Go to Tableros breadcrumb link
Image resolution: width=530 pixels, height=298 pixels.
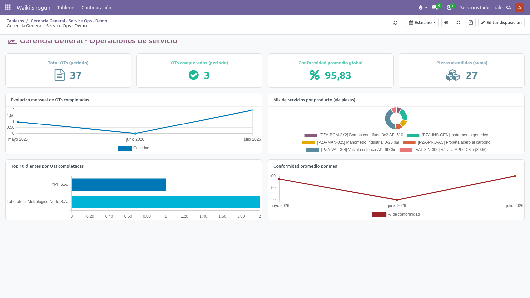[x=15, y=21]
